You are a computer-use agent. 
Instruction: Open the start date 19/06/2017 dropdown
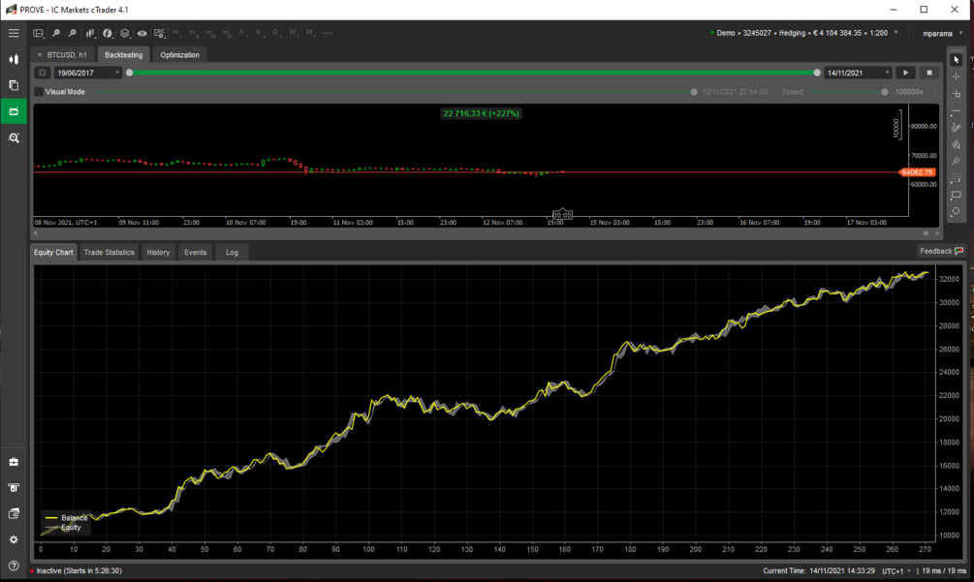[x=87, y=73]
